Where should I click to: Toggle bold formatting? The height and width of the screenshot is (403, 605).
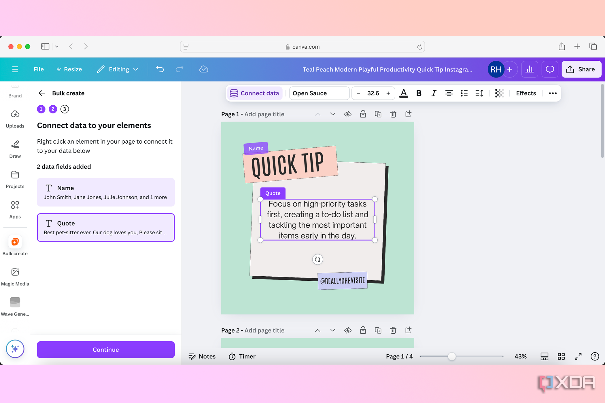pyautogui.click(x=419, y=93)
